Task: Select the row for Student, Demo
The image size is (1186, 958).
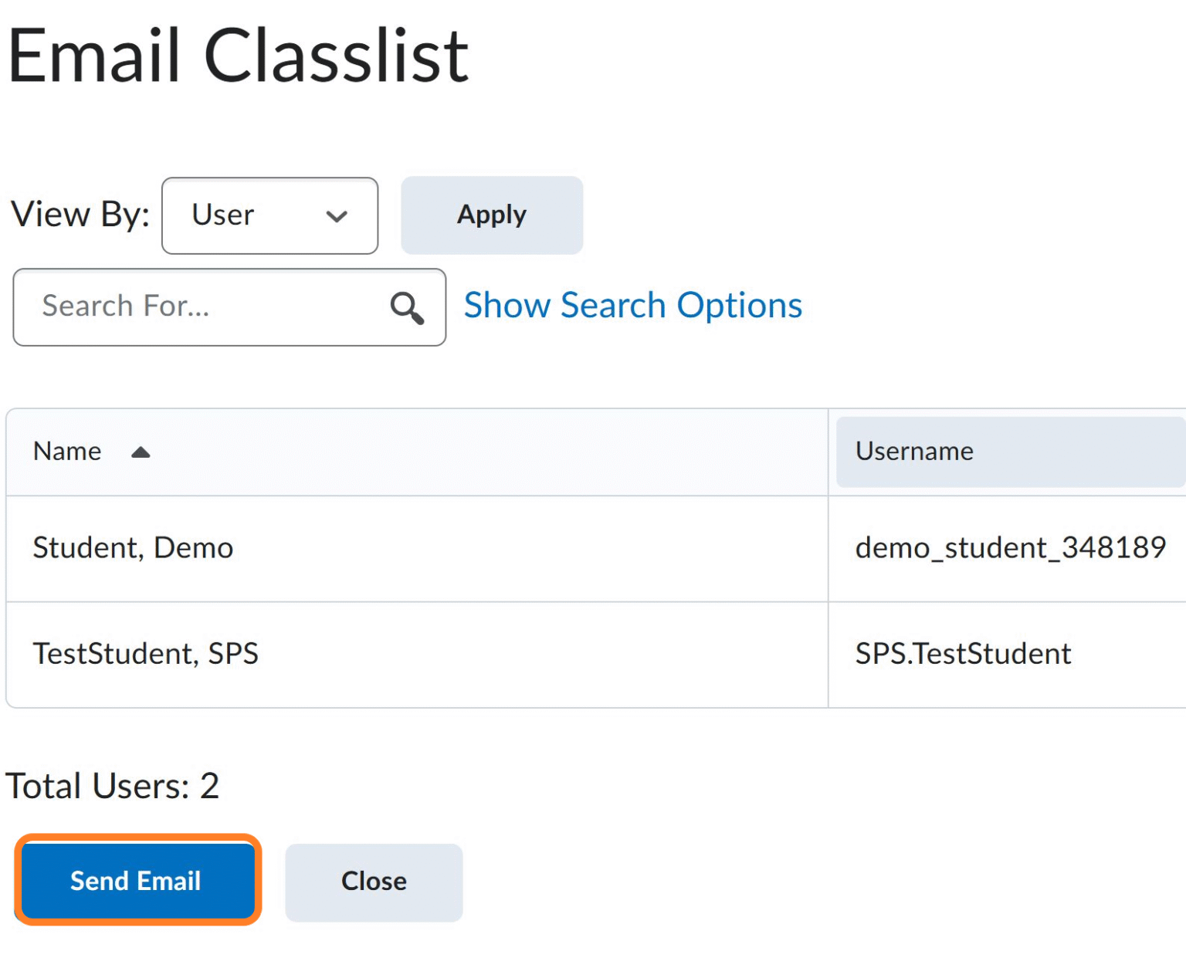Action: tap(133, 548)
